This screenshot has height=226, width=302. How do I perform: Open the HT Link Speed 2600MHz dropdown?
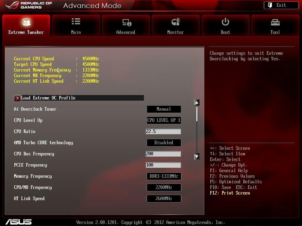click(164, 199)
